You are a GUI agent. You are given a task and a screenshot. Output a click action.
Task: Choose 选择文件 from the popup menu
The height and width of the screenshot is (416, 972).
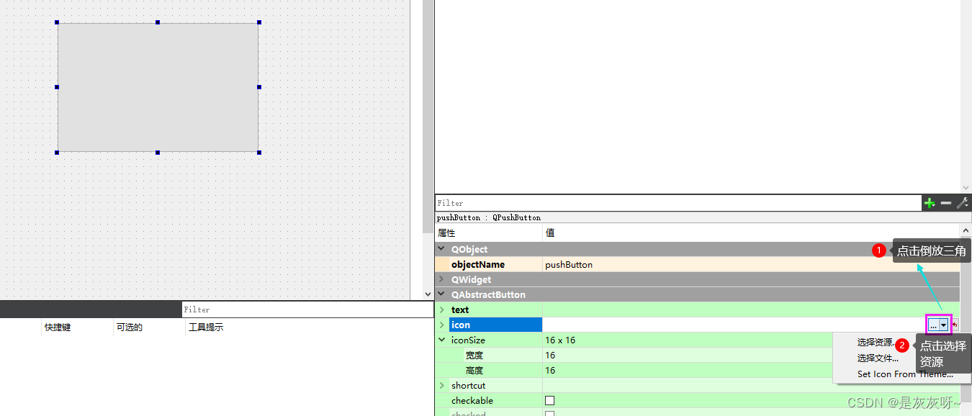tap(877, 358)
